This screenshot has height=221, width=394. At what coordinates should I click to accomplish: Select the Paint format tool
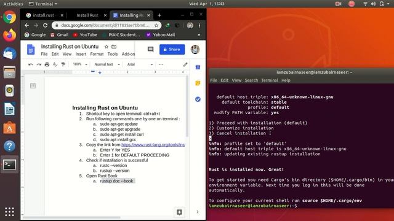pyautogui.click(x=63, y=64)
